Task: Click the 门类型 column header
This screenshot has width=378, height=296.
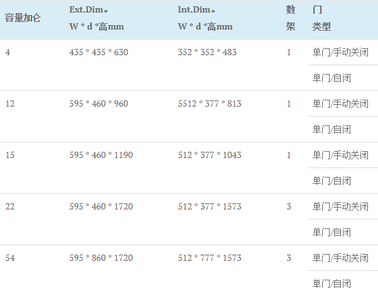Action: pos(321,18)
